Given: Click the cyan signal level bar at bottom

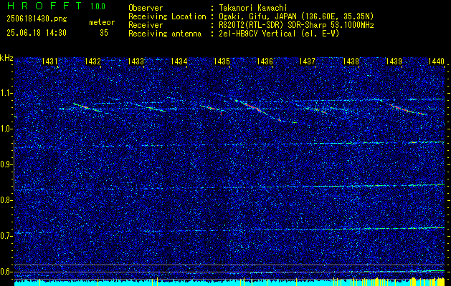Looking at the screenshot, I should pyautogui.click(x=229, y=282).
